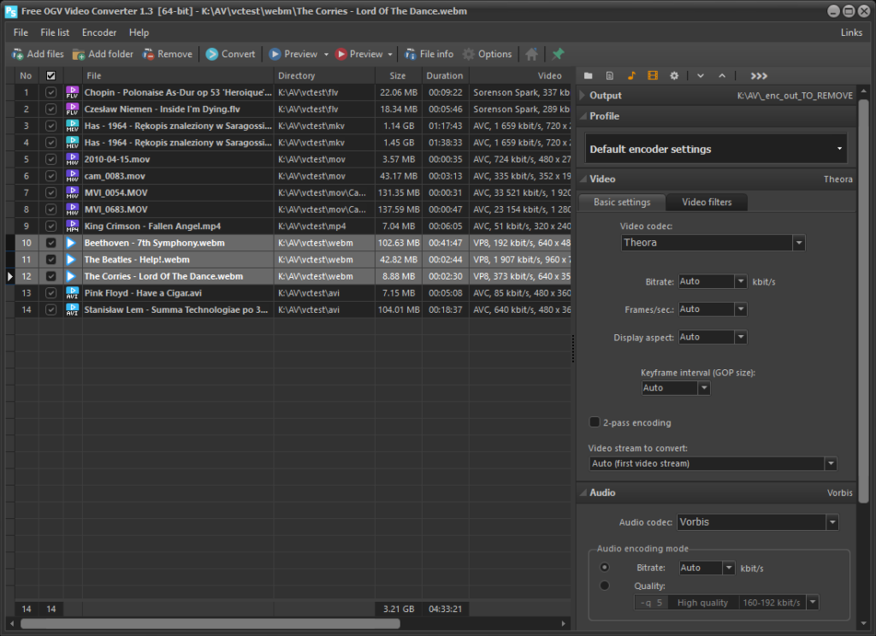876x636 pixels.
Task: Open File info for the selected video
Action: pos(429,53)
